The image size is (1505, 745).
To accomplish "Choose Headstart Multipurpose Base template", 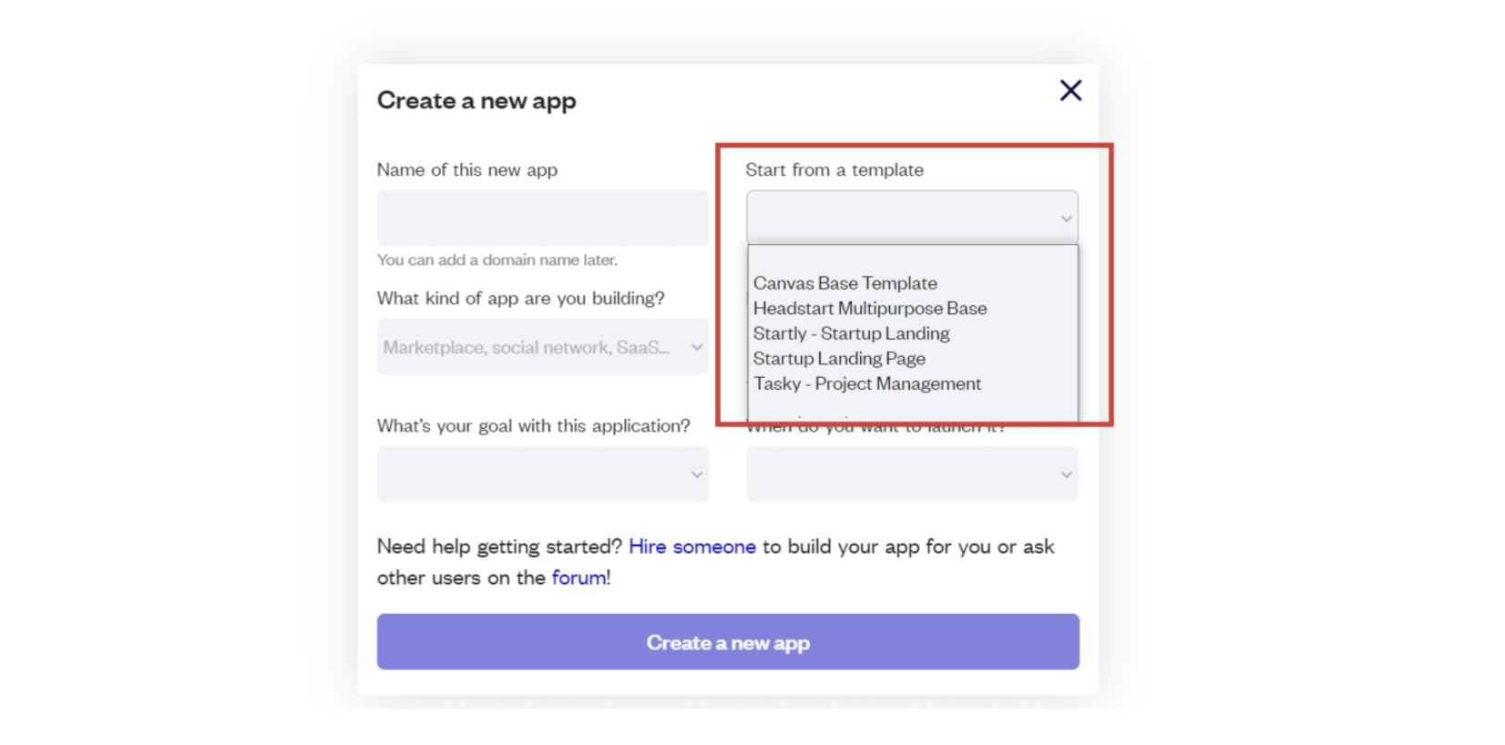I will click(x=869, y=309).
